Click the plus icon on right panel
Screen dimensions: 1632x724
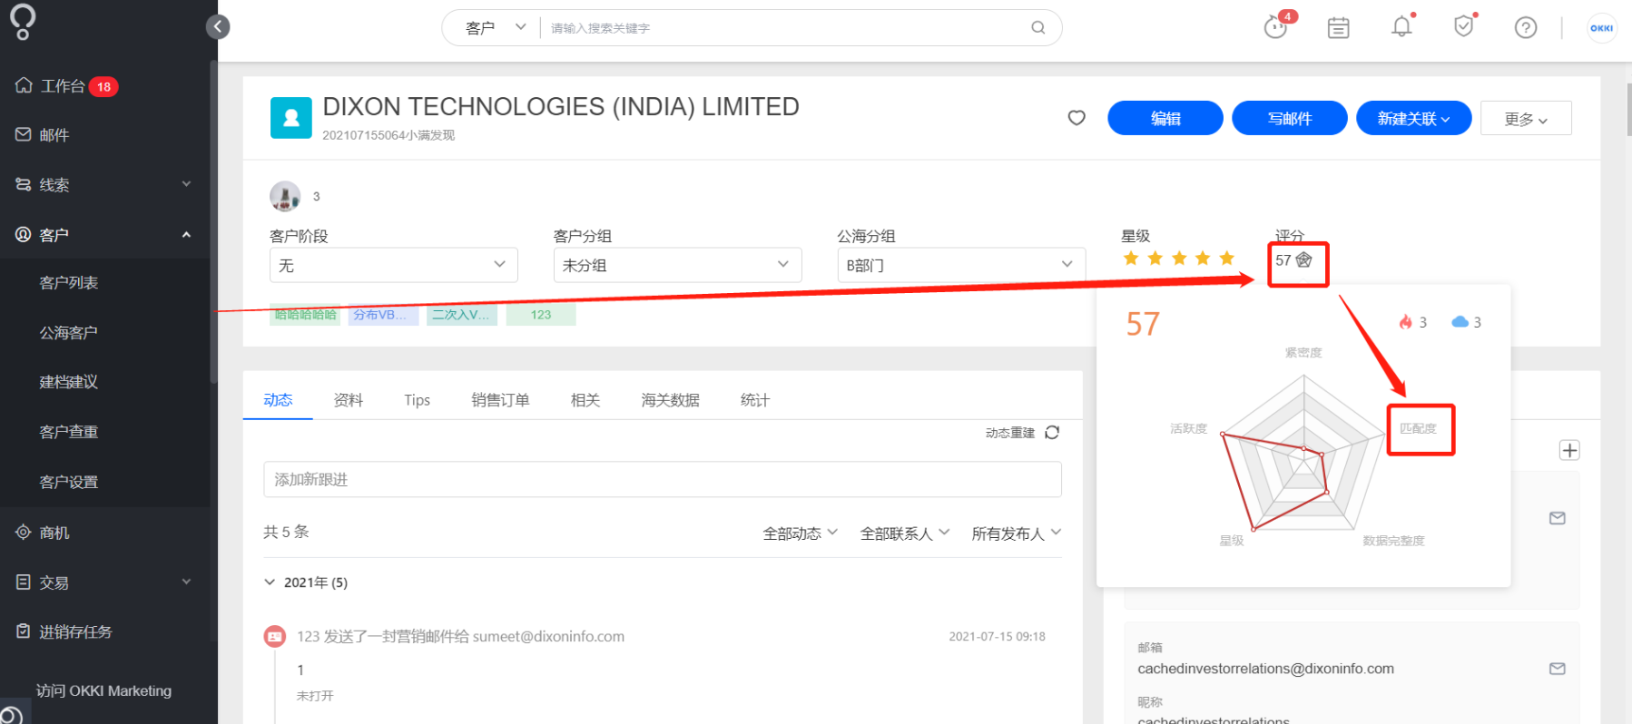click(x=1569, y=450)
